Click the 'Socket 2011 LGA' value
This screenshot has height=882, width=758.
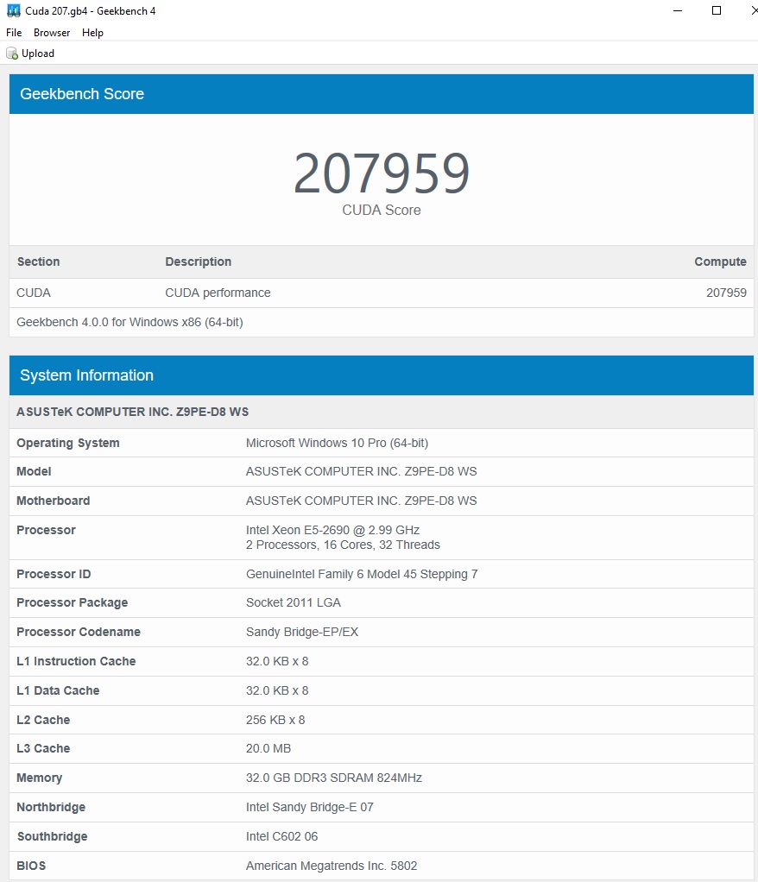(294, 602)
